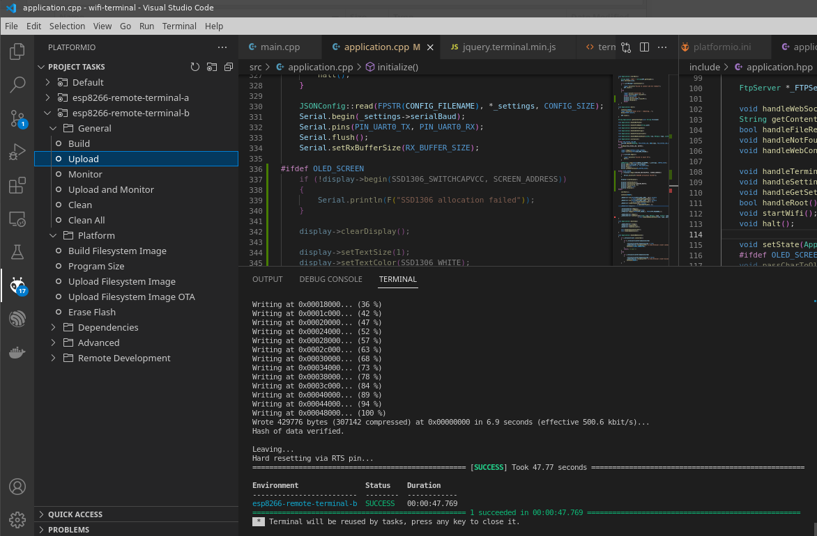Open the Testing flask icon

pos(17,252)
